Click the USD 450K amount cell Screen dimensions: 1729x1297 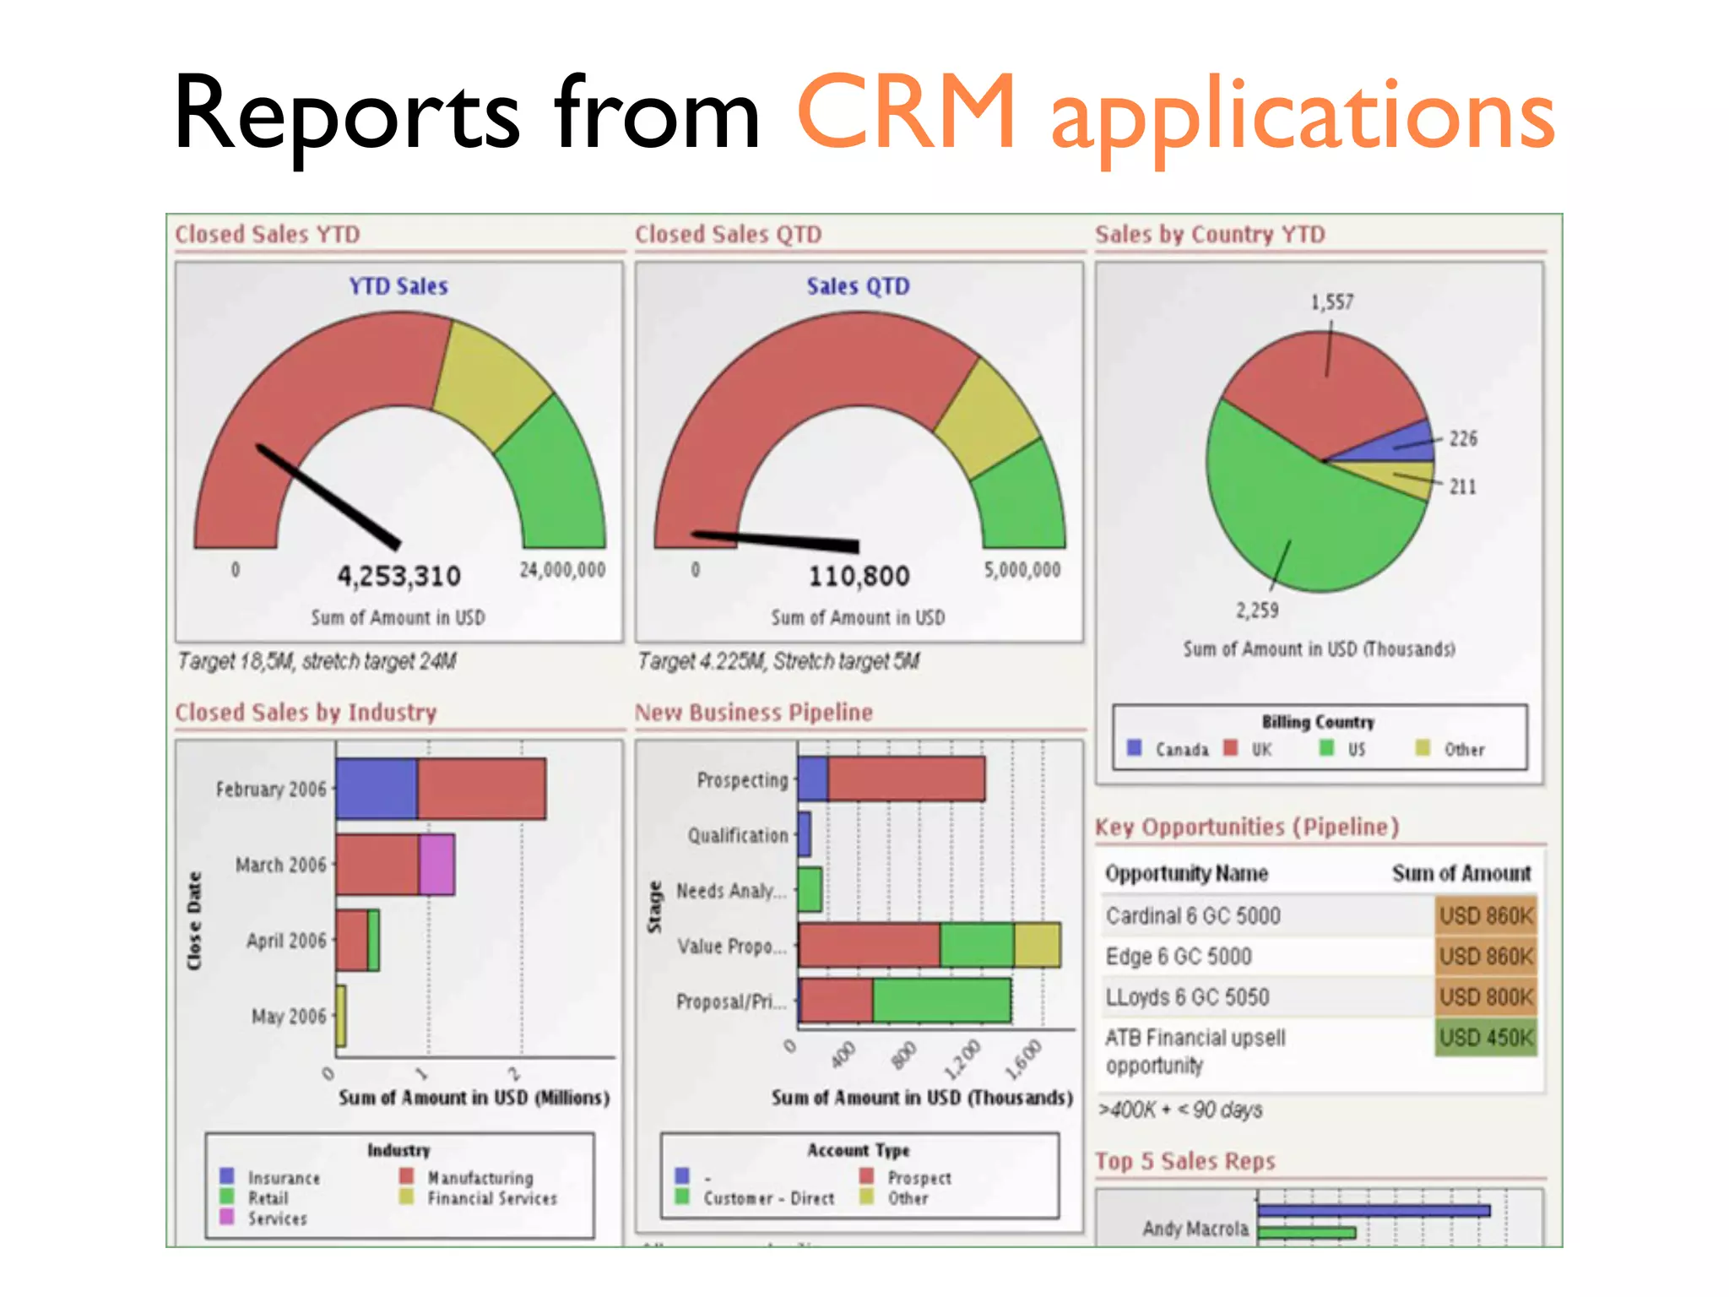[1485, 1038]
